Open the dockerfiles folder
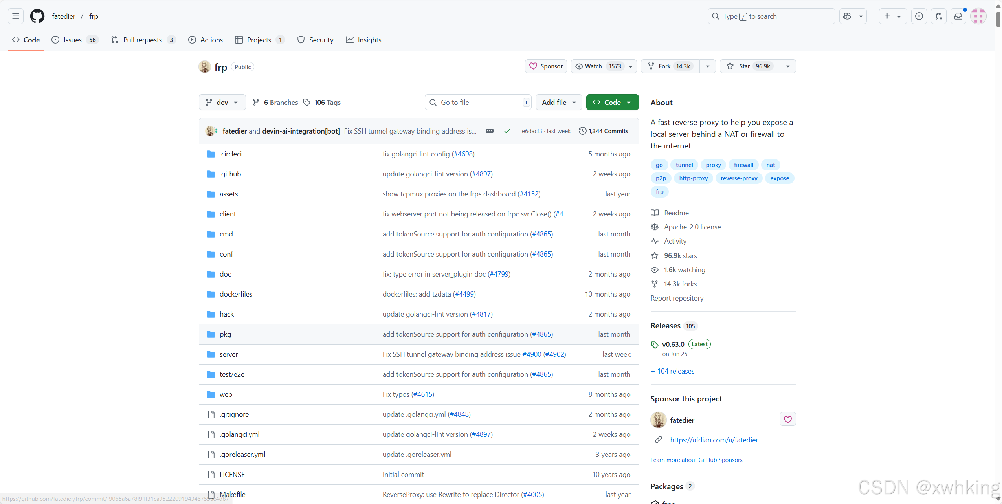The height and width of the screenshot is (504, 1002). (x=236, y=294)
